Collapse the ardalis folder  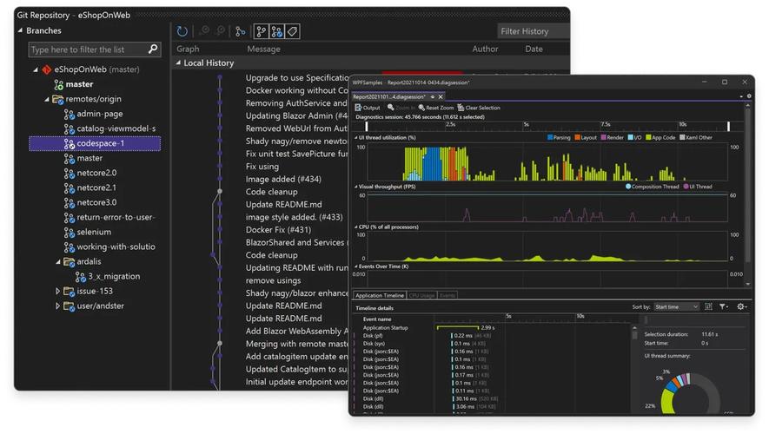[x=58, y=262]
